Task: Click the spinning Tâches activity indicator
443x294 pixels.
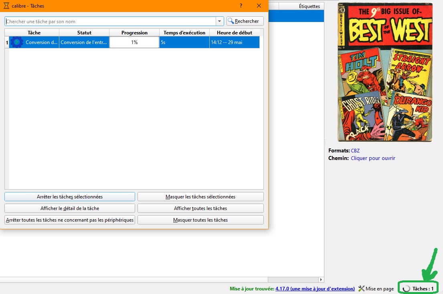Action: click(x=406, y=289)
